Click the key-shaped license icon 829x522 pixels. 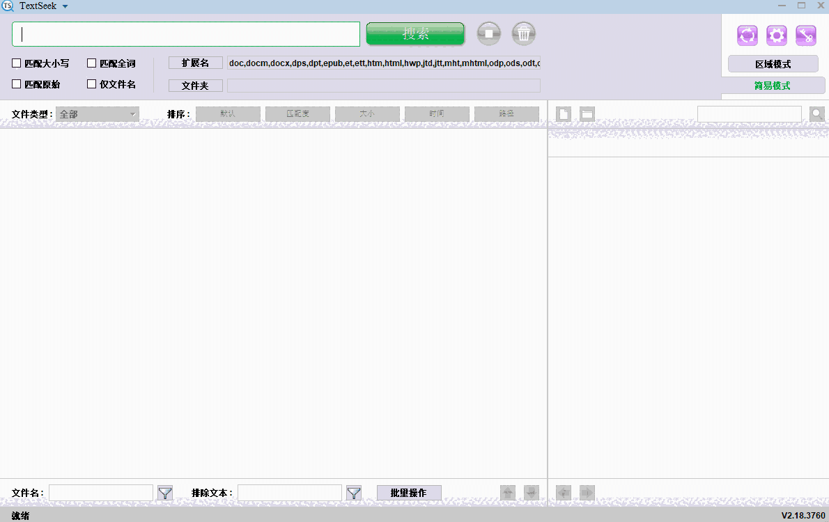(x=805, y=35)
